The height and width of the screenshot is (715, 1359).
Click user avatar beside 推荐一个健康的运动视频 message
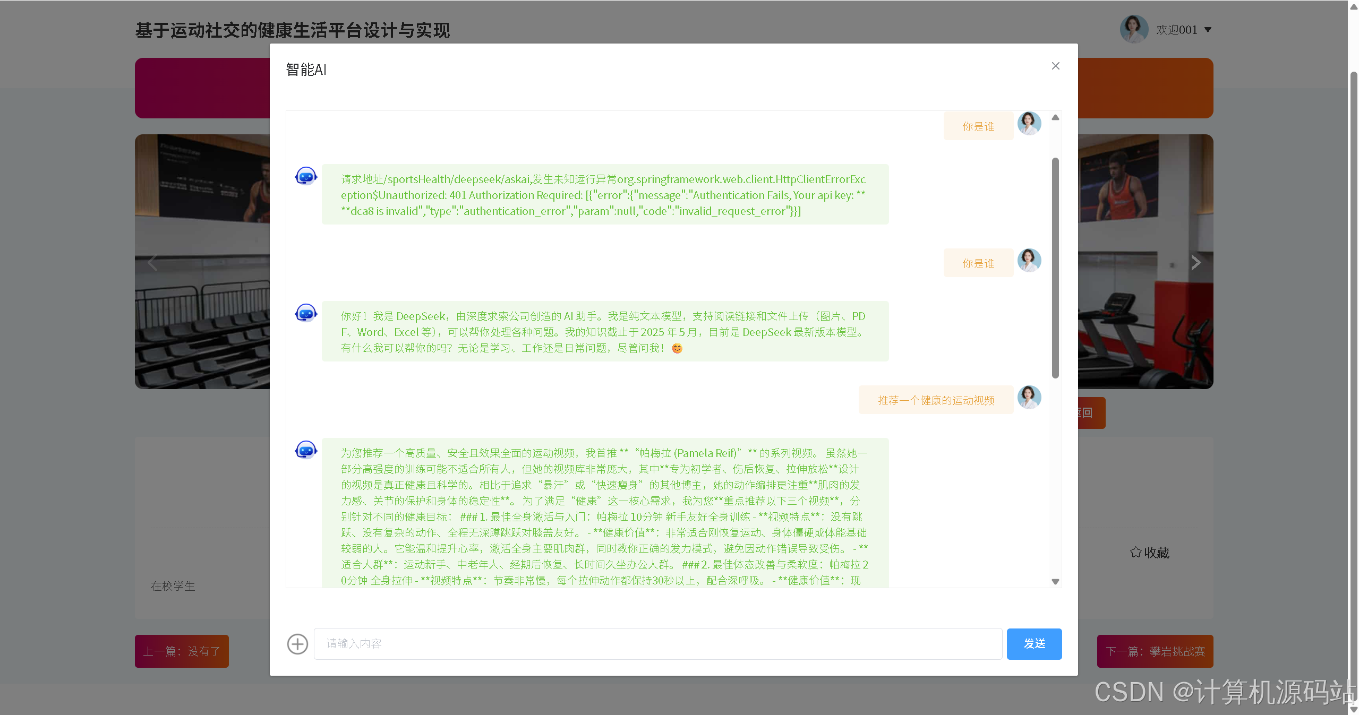tap(1029, 397)
